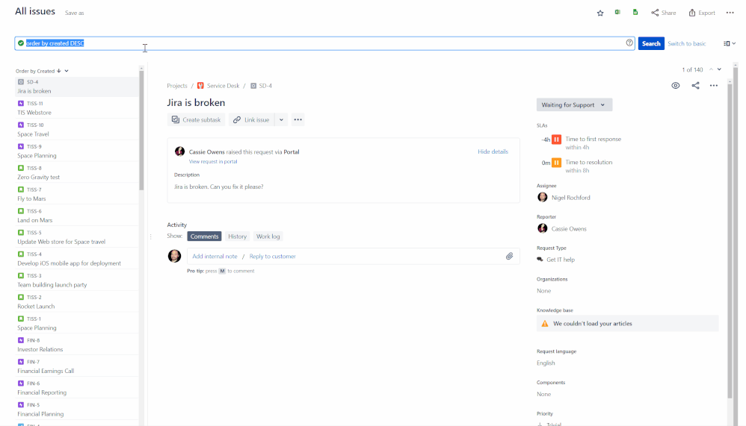Click View request in portal
Screen dimensions: 746x426
(213, 161)
